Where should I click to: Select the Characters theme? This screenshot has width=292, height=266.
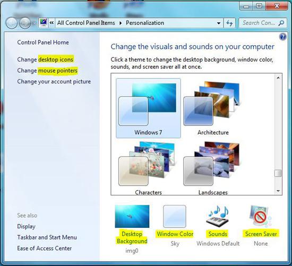[148, 168]
